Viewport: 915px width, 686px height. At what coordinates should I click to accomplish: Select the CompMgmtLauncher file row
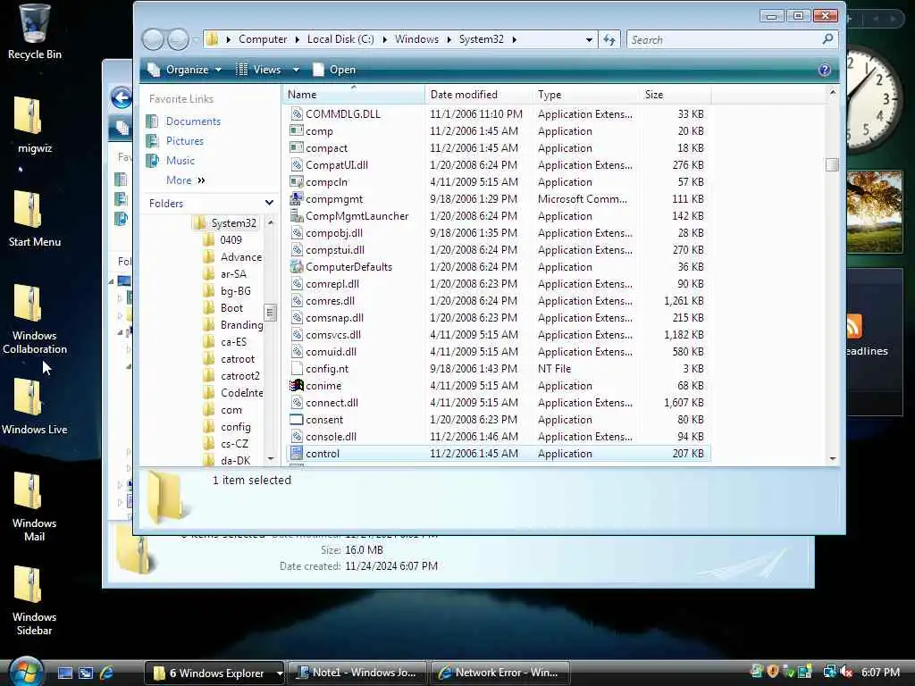(498, 216)
